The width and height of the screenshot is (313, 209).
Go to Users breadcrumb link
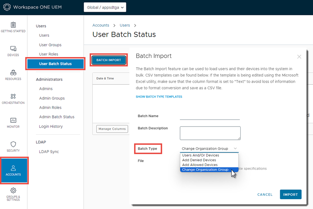click(125, 25)
